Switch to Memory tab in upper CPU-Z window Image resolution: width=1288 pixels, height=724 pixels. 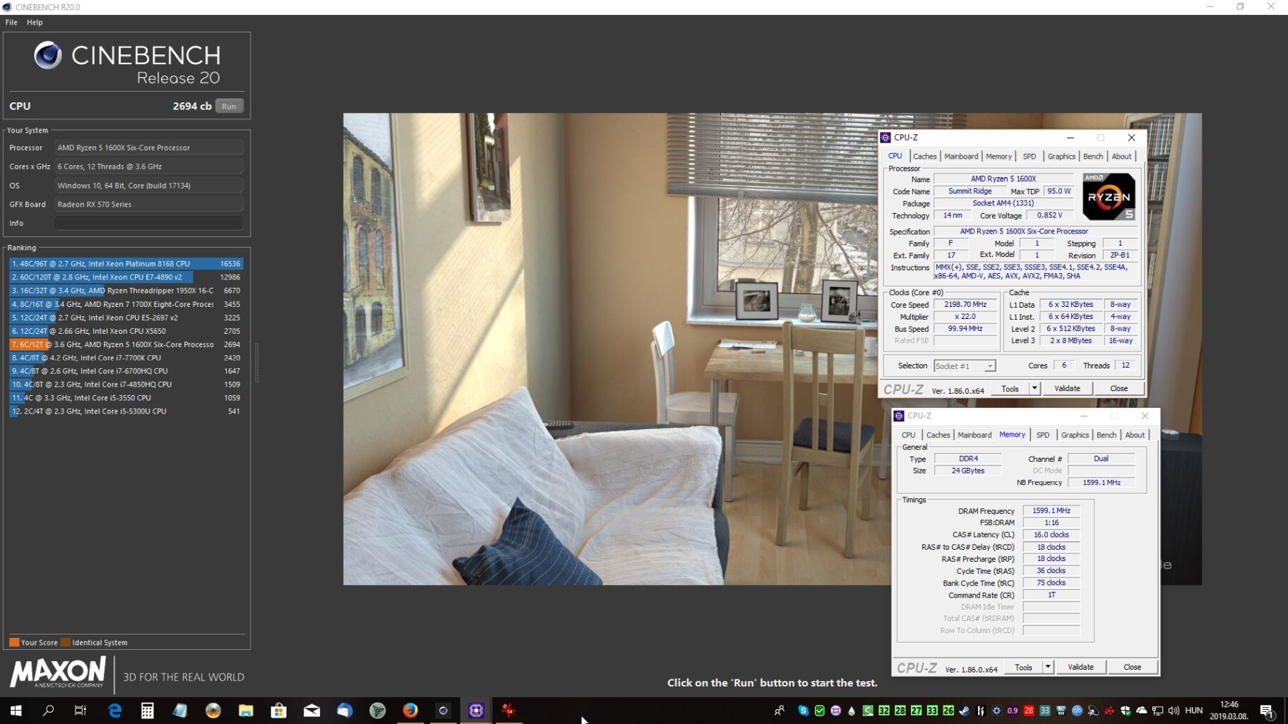click(x=998, y=156)
